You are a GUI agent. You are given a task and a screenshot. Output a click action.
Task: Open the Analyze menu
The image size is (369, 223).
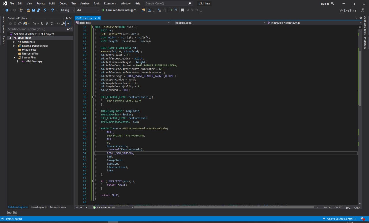[85, 3]
